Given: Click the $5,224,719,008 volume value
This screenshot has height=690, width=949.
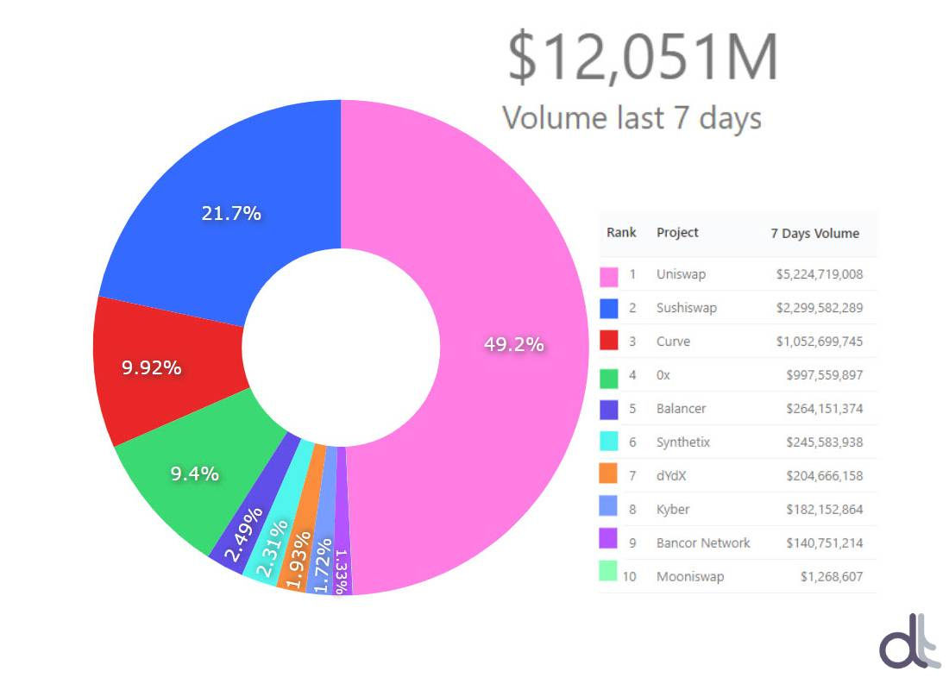Looking at the screenshot, I should pyautogui.click(x=820, y=274).
